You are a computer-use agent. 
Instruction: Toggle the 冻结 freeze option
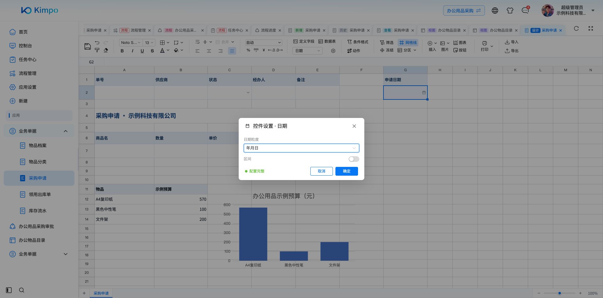point(387,50)
